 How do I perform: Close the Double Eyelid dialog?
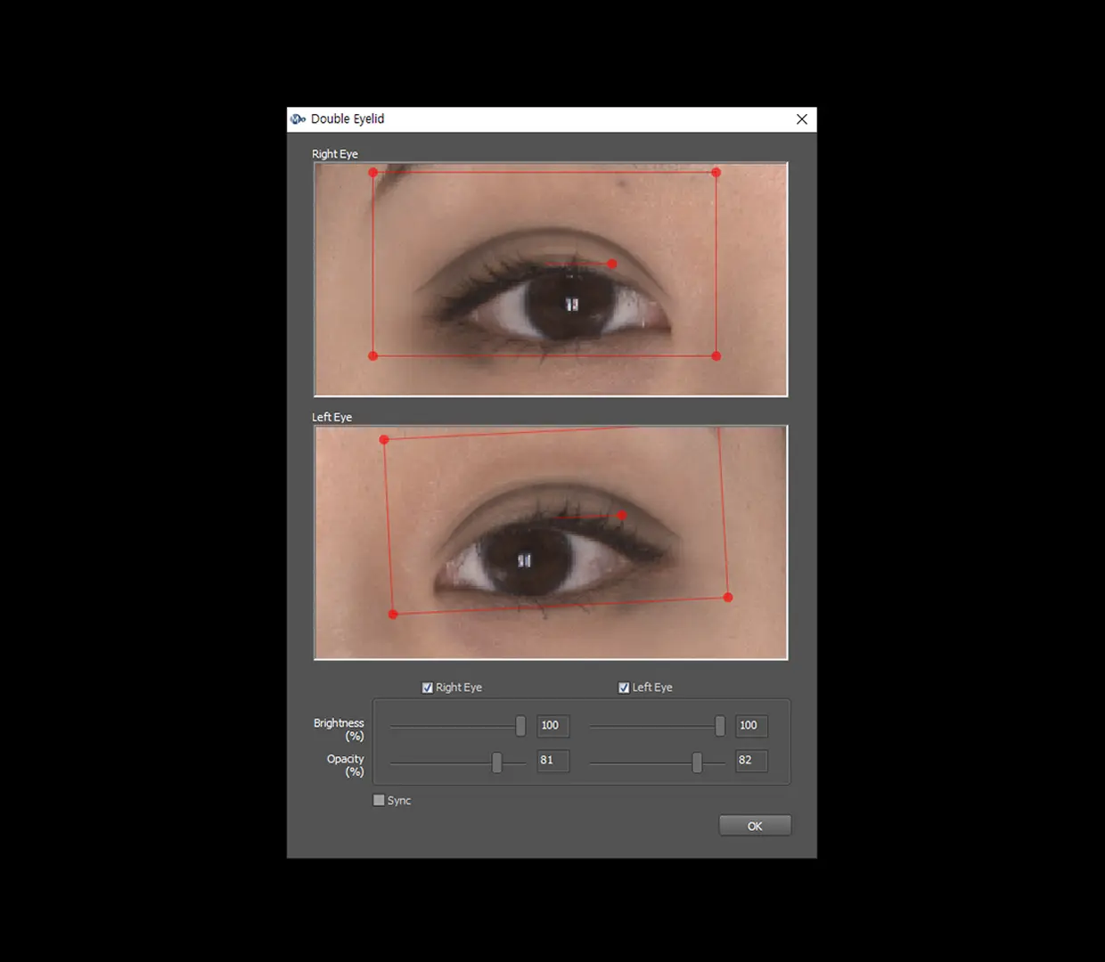pyautogui.click(x=802, y=119)
